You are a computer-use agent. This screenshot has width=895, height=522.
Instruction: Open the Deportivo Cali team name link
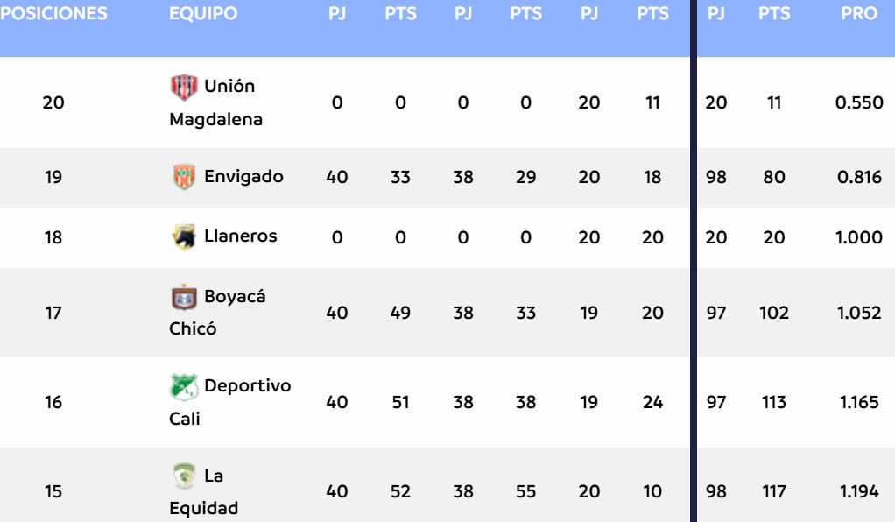click(x=231, y=402)
